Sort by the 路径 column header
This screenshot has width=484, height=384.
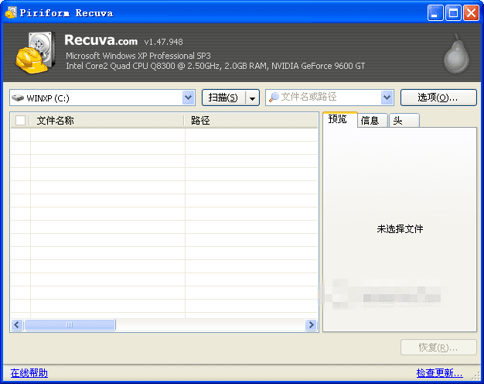(x=251, y=121)
